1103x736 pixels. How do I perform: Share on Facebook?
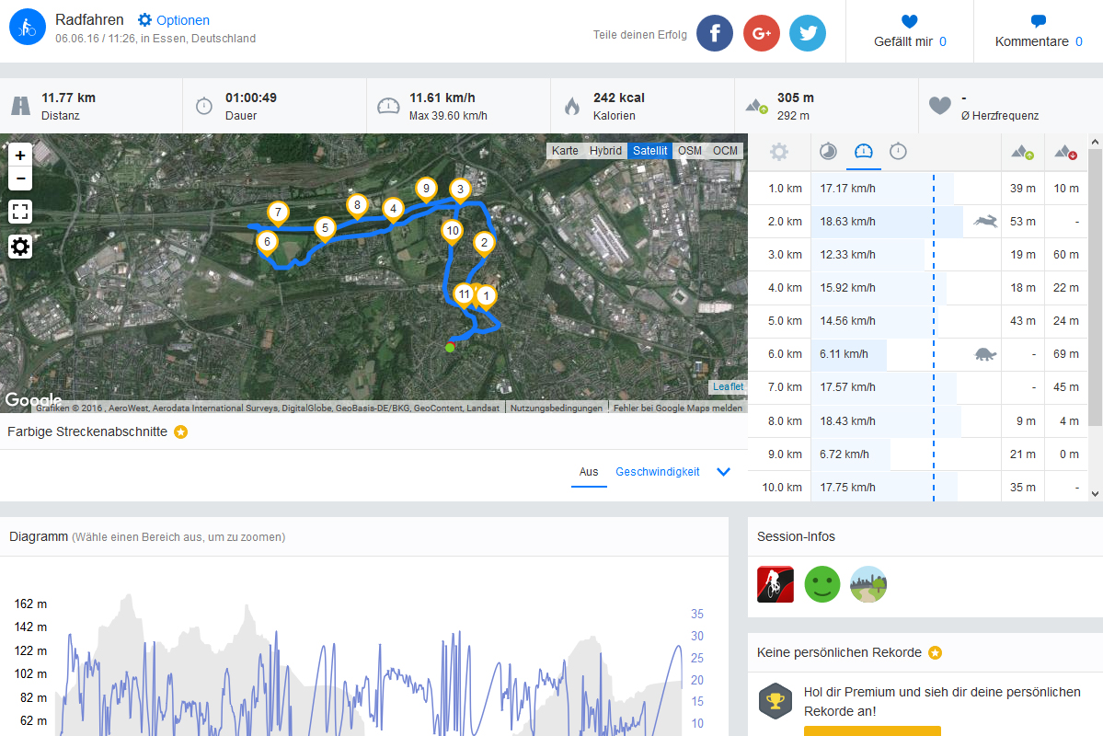tap(715, 33)
